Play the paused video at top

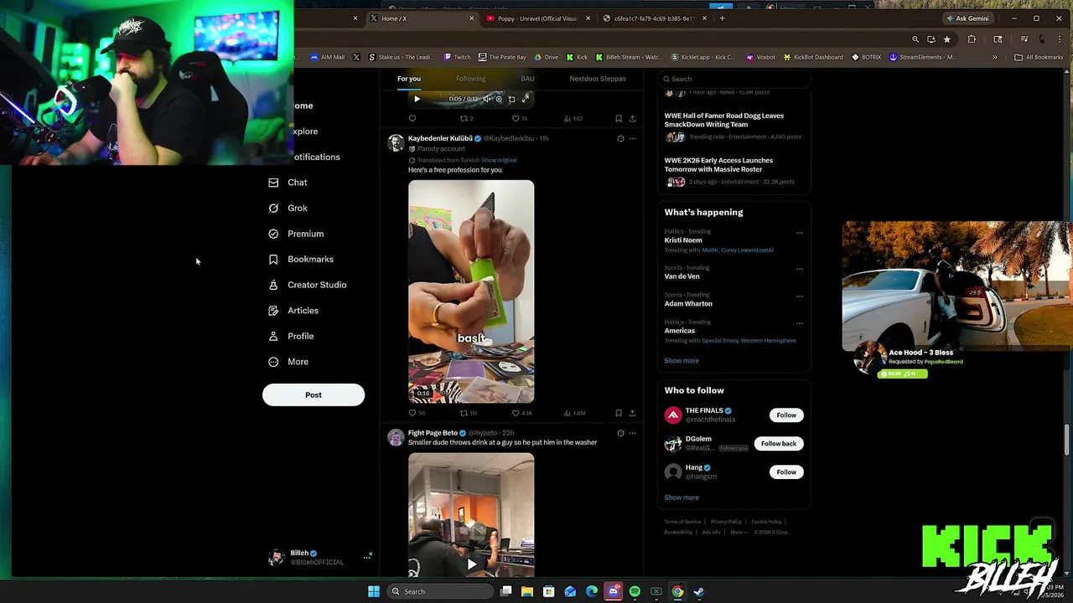[x=417, y=99]
